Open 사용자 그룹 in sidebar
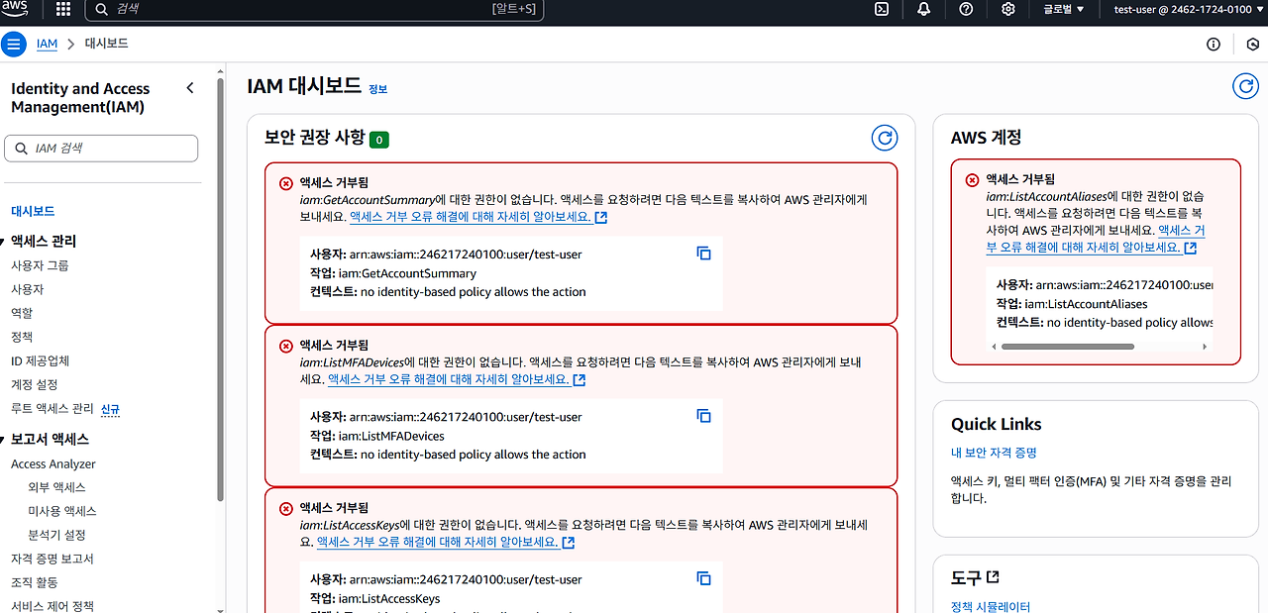This screenshot has width=1268, height=613. point(40,265)
